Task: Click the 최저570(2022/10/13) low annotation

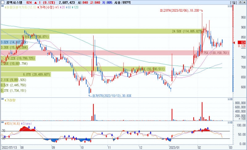Action: [112, 96]
